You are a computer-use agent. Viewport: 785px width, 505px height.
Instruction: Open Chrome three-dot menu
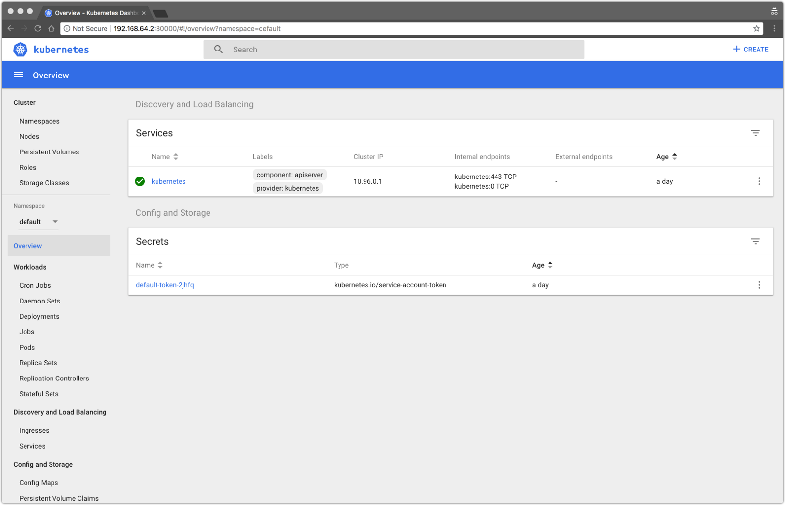774,29
